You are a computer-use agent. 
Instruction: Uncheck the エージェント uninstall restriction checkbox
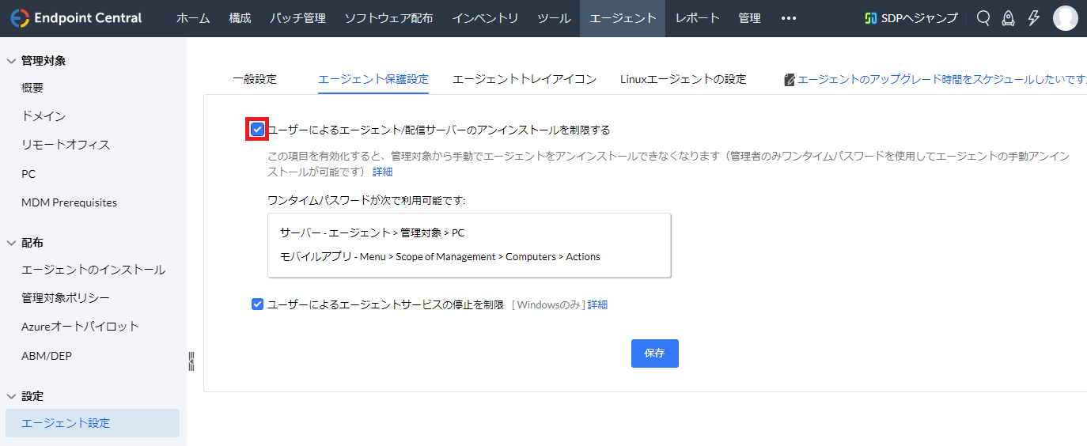257,130
